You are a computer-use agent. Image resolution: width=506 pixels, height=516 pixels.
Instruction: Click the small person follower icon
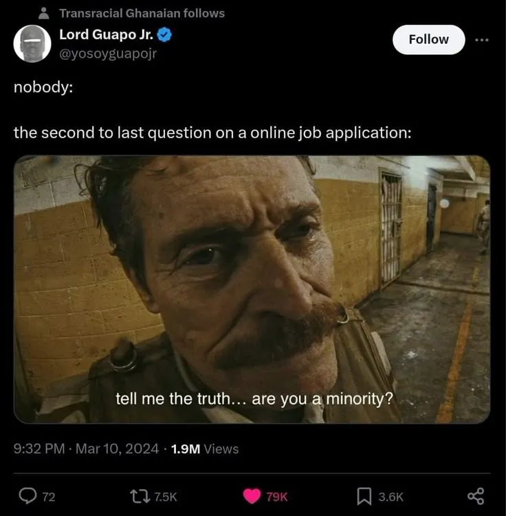point(44,13)
